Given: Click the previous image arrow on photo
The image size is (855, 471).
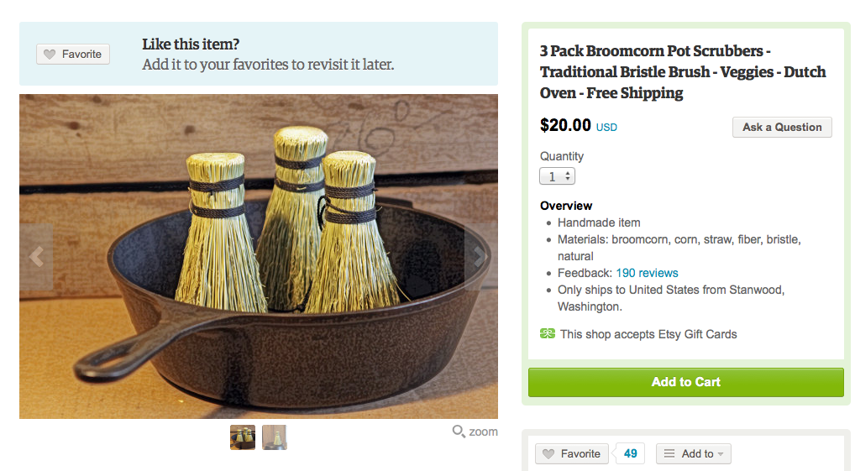Looking at the screenshot, I should tap(35, 257).
